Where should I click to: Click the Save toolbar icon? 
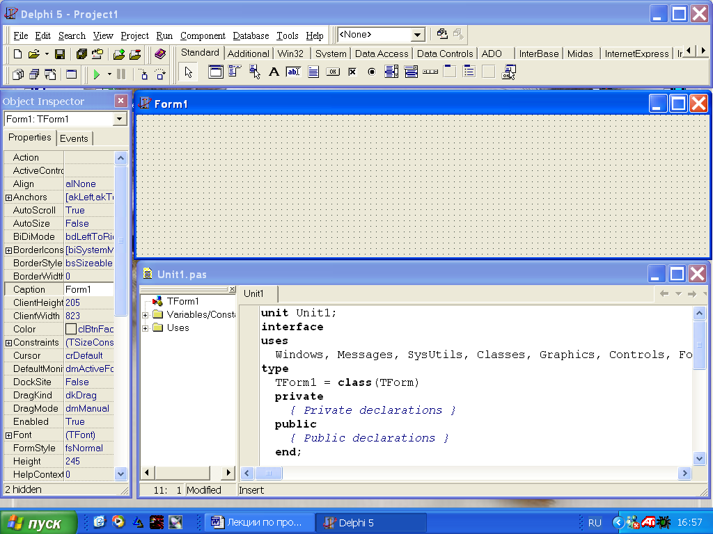[x=60, y=54]
